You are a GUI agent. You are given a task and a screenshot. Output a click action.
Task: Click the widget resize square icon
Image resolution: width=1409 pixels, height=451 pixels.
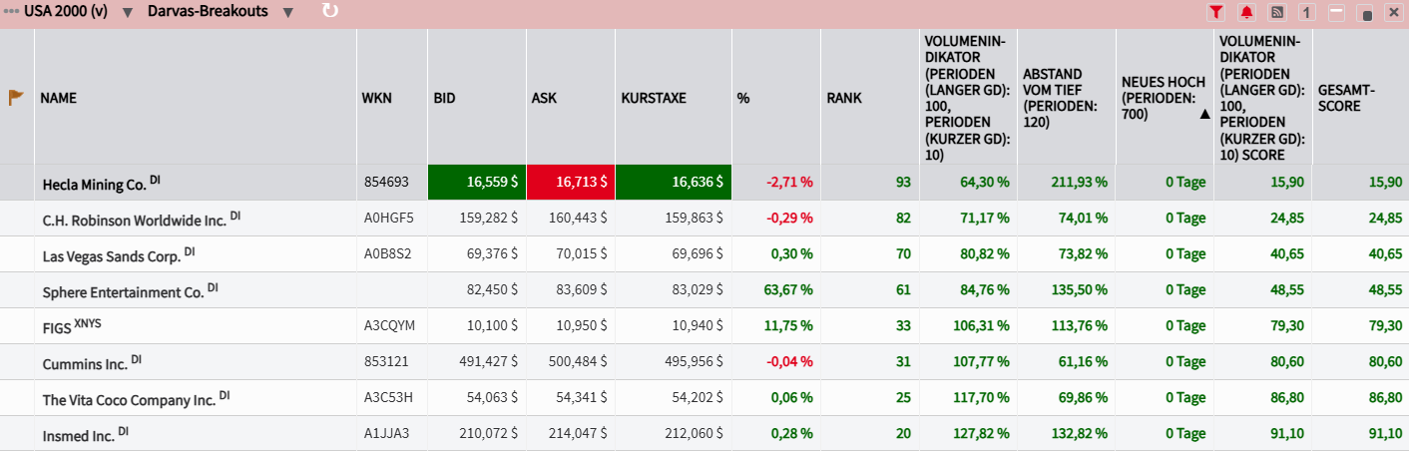click(1366, 14)
